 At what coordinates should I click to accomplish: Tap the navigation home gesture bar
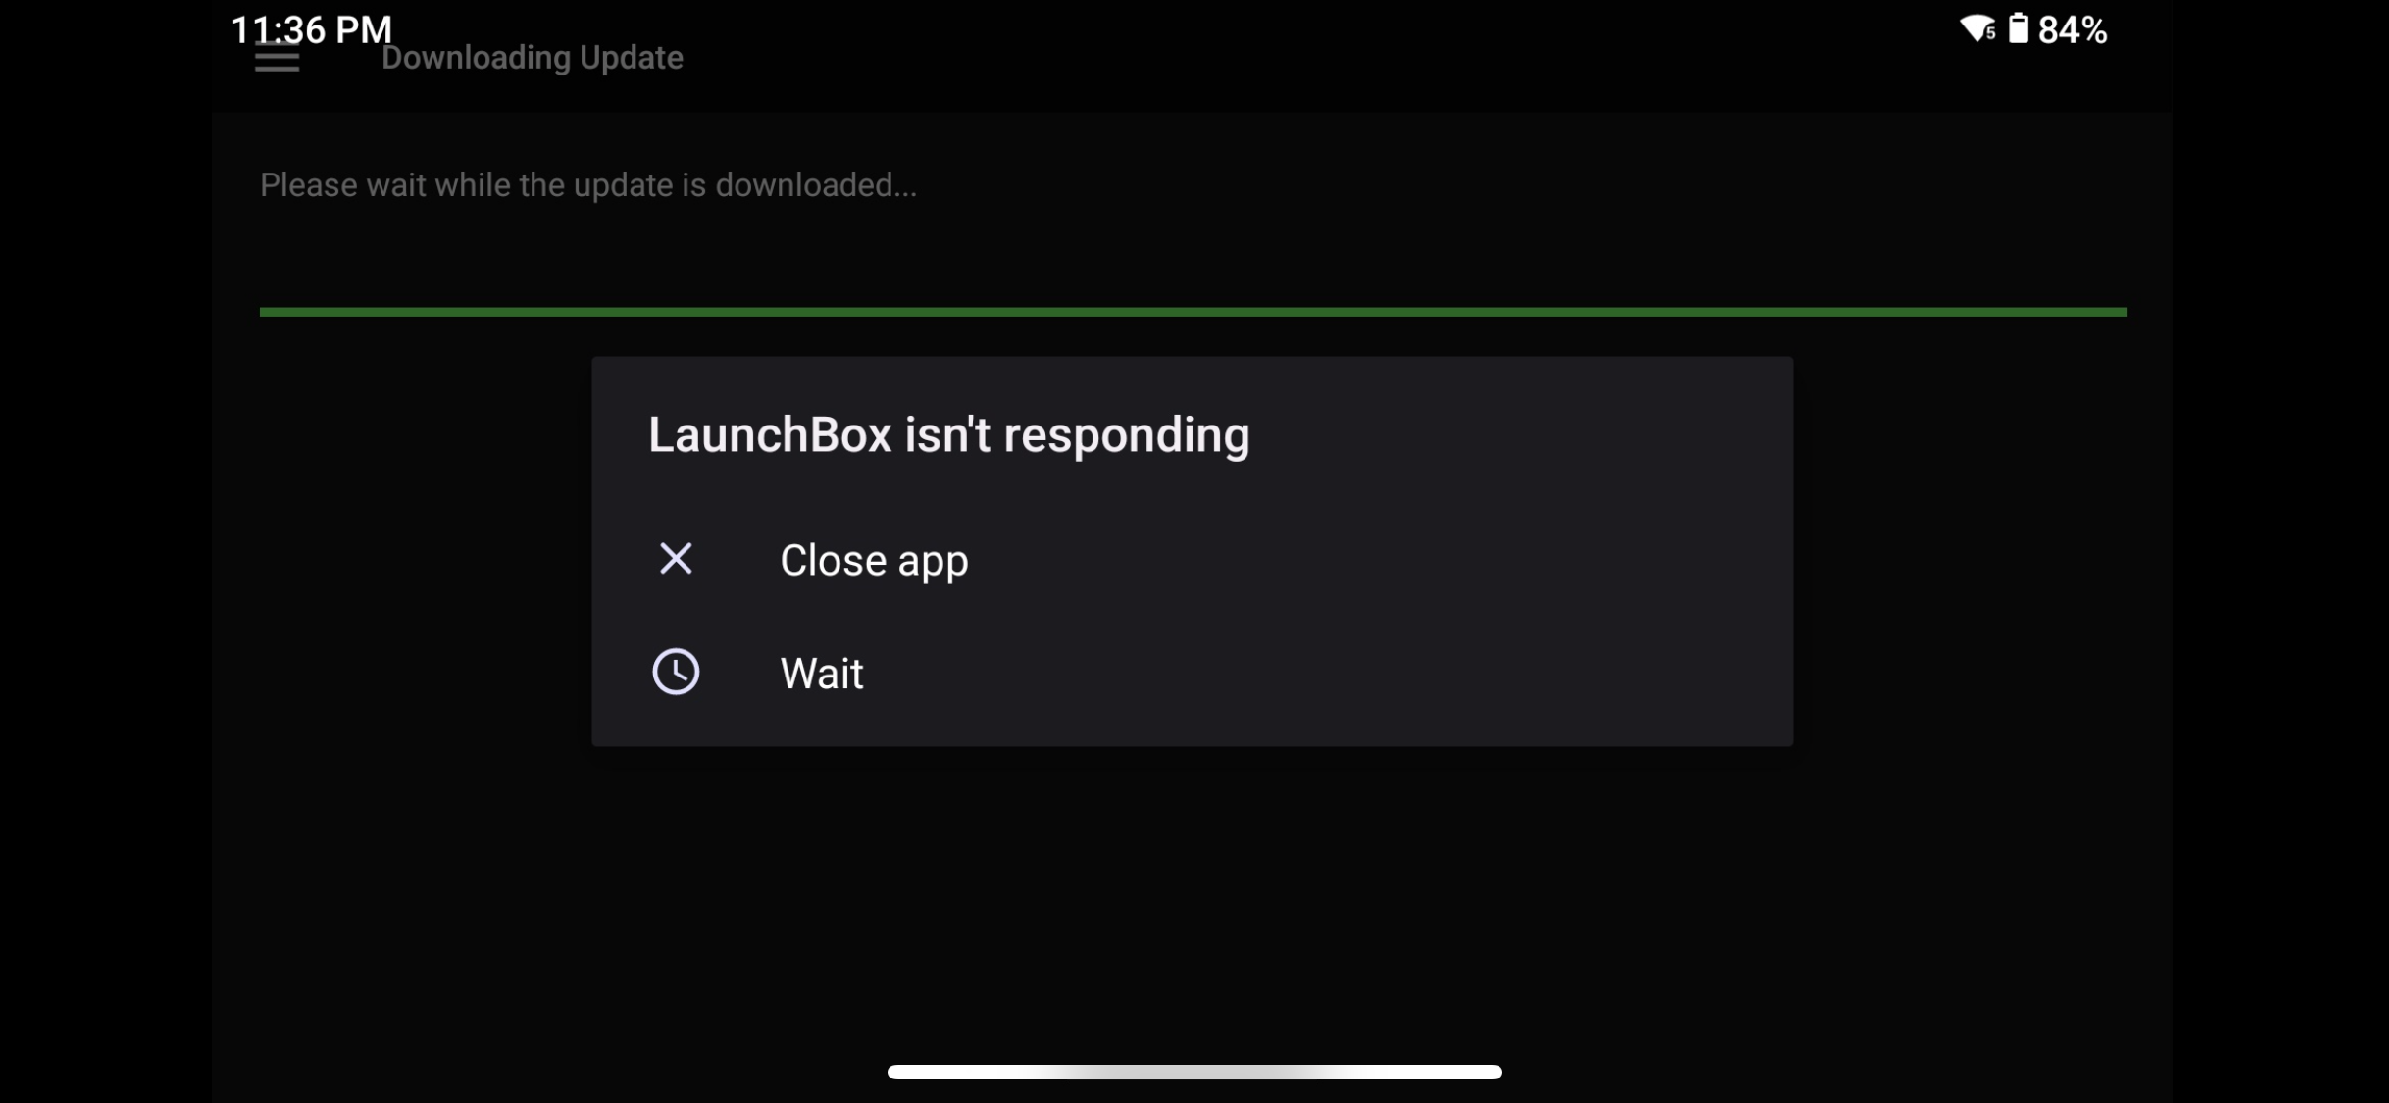click(x=1194, y=1072)
